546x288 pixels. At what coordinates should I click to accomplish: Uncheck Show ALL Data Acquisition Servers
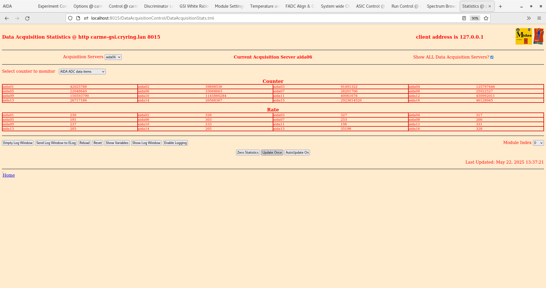(x=492, y=57)
